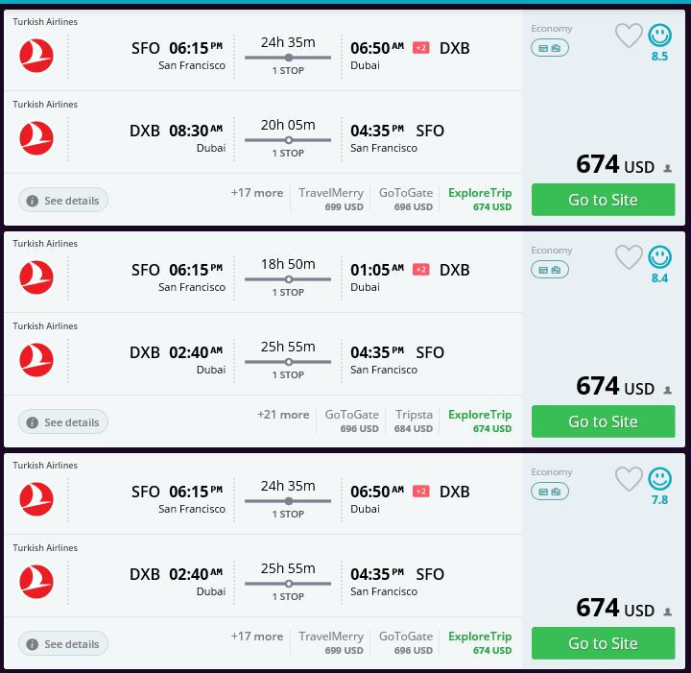Click the red +2 days badge by 01:05 AM
Screen dimensions: 691x673
click(420, 270)
